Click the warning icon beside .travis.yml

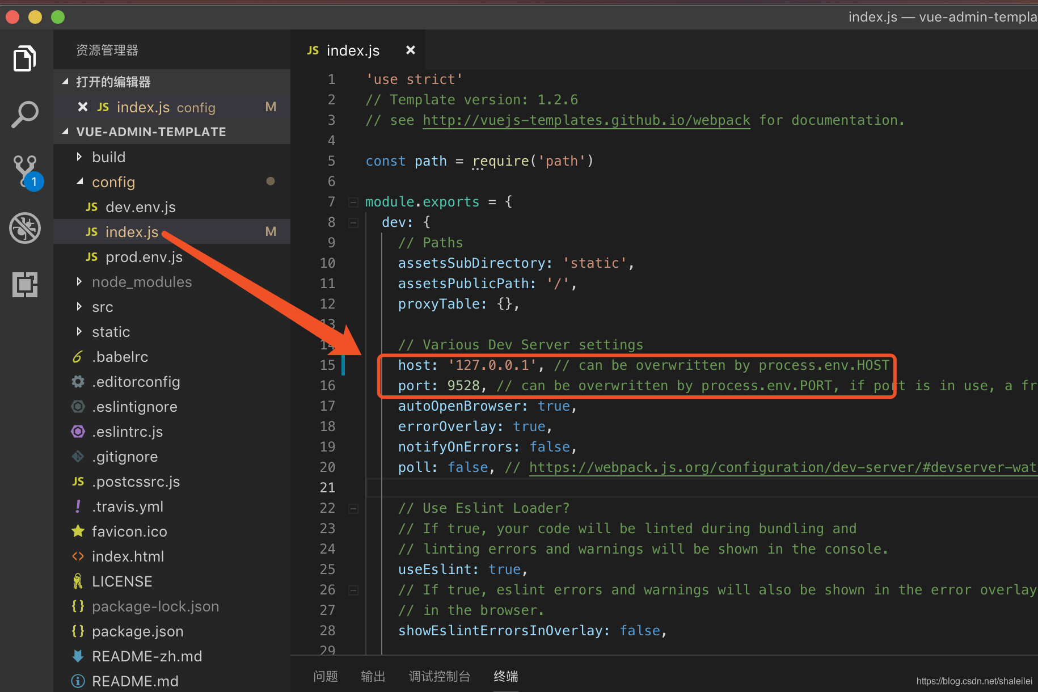pos(78,506)
